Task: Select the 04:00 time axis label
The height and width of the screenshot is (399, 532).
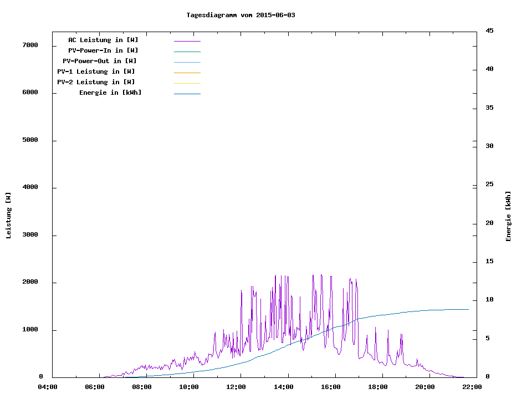Action: pyautogui.click(x=48, y=387)
